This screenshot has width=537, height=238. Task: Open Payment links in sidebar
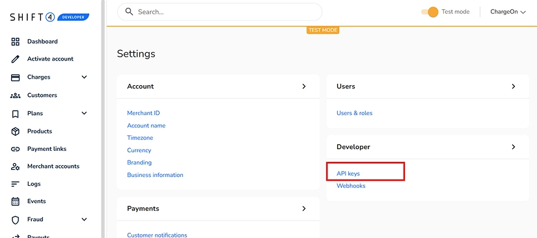47,149
